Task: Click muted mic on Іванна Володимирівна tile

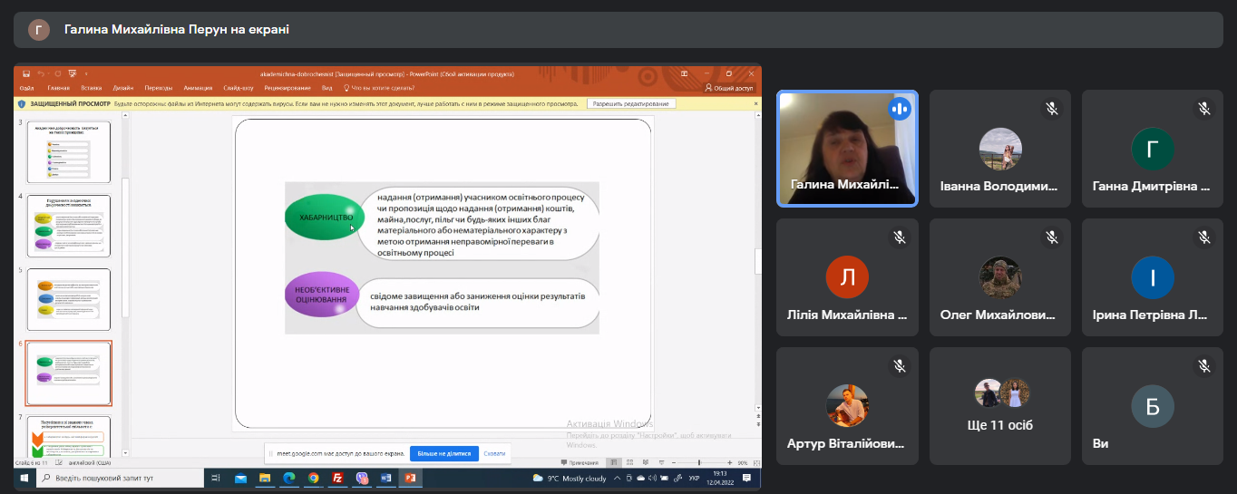Action: click(1052, 109)
